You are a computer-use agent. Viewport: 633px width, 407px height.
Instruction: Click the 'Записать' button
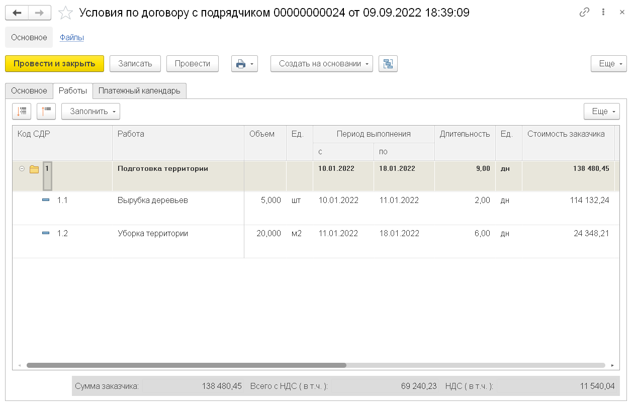135,64
